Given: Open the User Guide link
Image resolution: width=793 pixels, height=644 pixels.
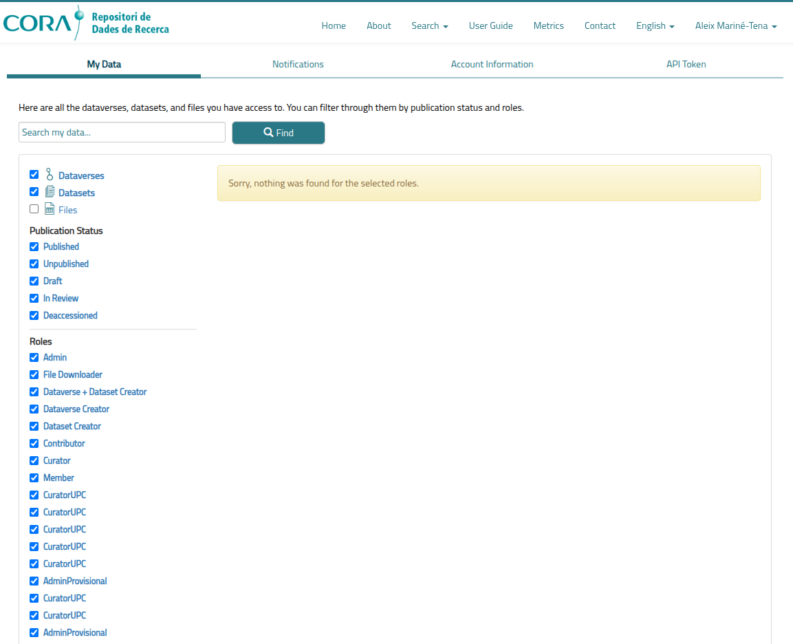Looking at the screenshot, I should (490, 25).
